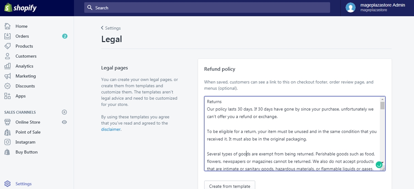
Task: Click the Shopify logo
Action: click(x=20, y=8)
